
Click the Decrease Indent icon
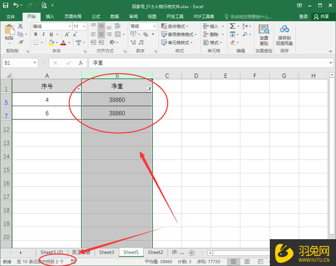point(93,42)
